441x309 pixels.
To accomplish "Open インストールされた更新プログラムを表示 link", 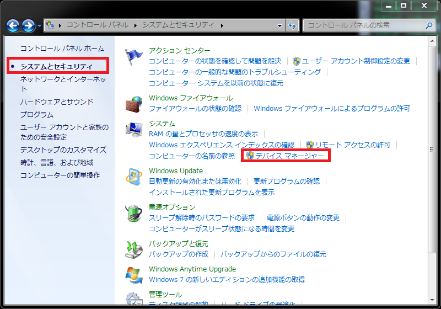I will click(212, 192).
